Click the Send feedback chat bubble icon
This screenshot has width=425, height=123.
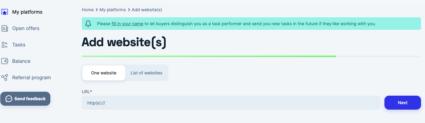point(9,99)
